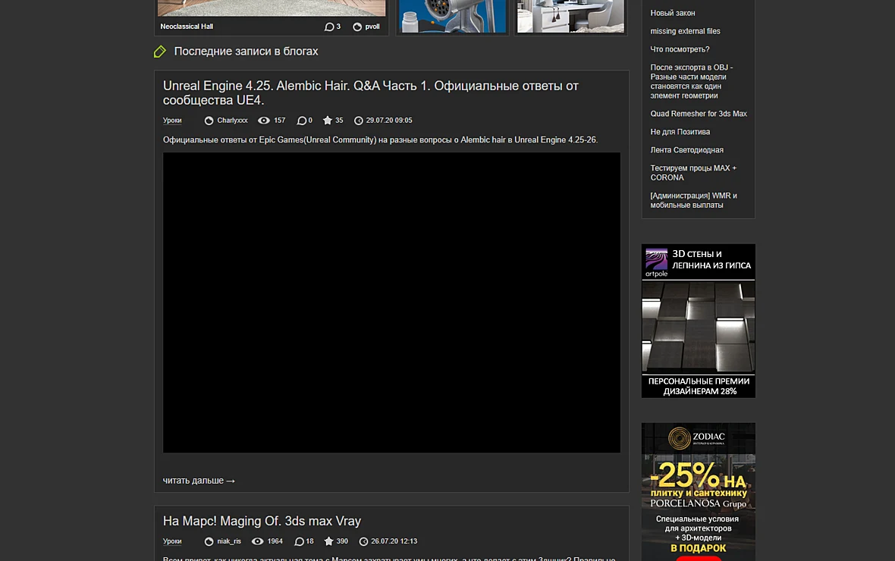This screenshot has height=561, width=895.
Task: Click the comment bubble icon on Neoclassical Hall
Action: point(328,27)
